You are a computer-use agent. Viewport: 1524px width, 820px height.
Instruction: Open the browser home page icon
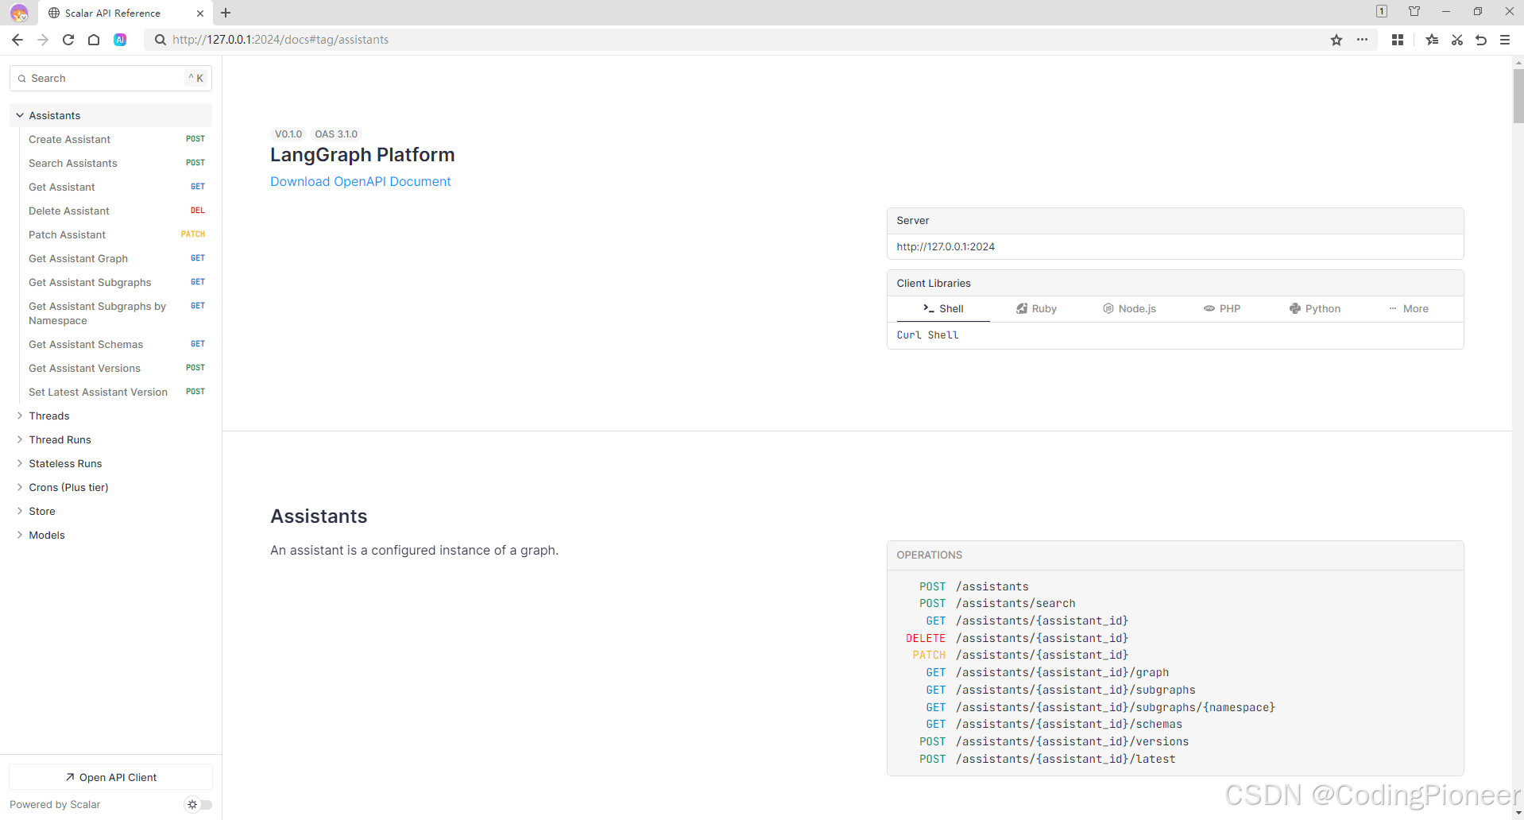(x=94, y=40)
